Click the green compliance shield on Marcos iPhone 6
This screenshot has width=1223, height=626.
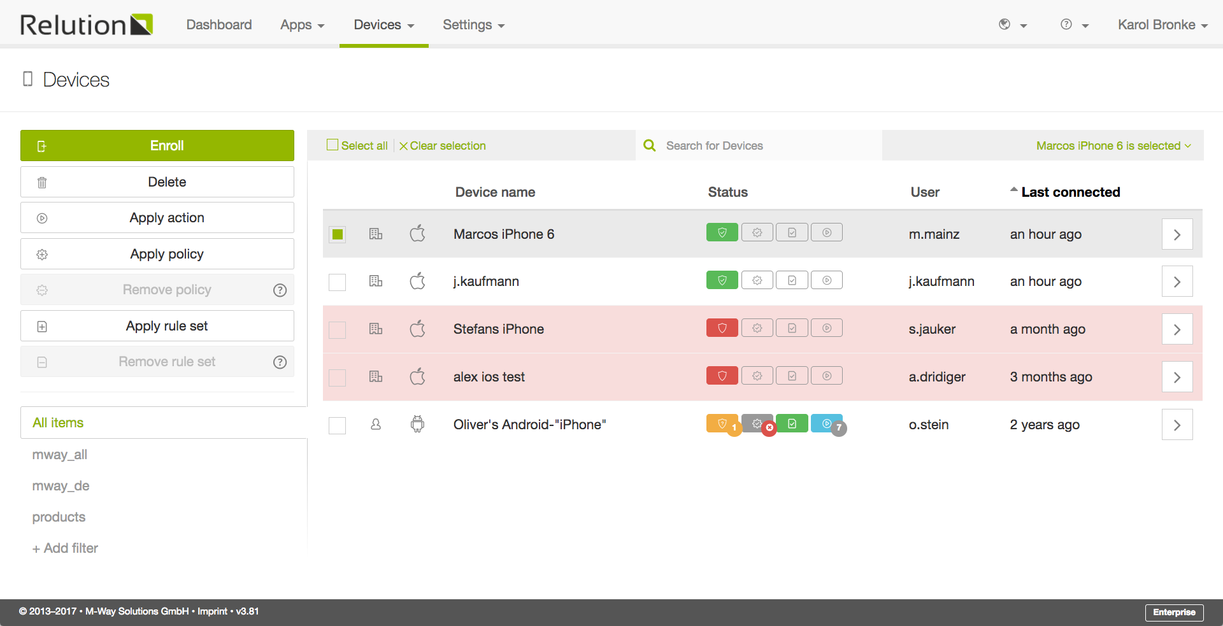[722, 232]
